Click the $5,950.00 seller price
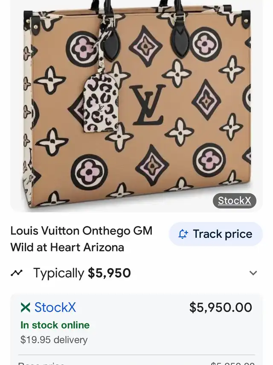Viewport: 273px width, 365px height. [x=221, y=307]
